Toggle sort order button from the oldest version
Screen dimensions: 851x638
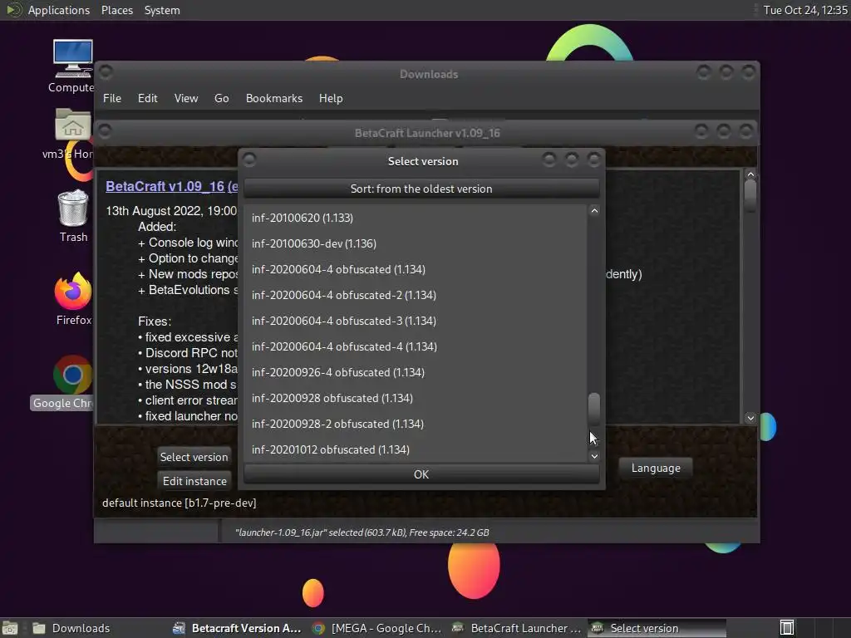click(x=421, y=189)
